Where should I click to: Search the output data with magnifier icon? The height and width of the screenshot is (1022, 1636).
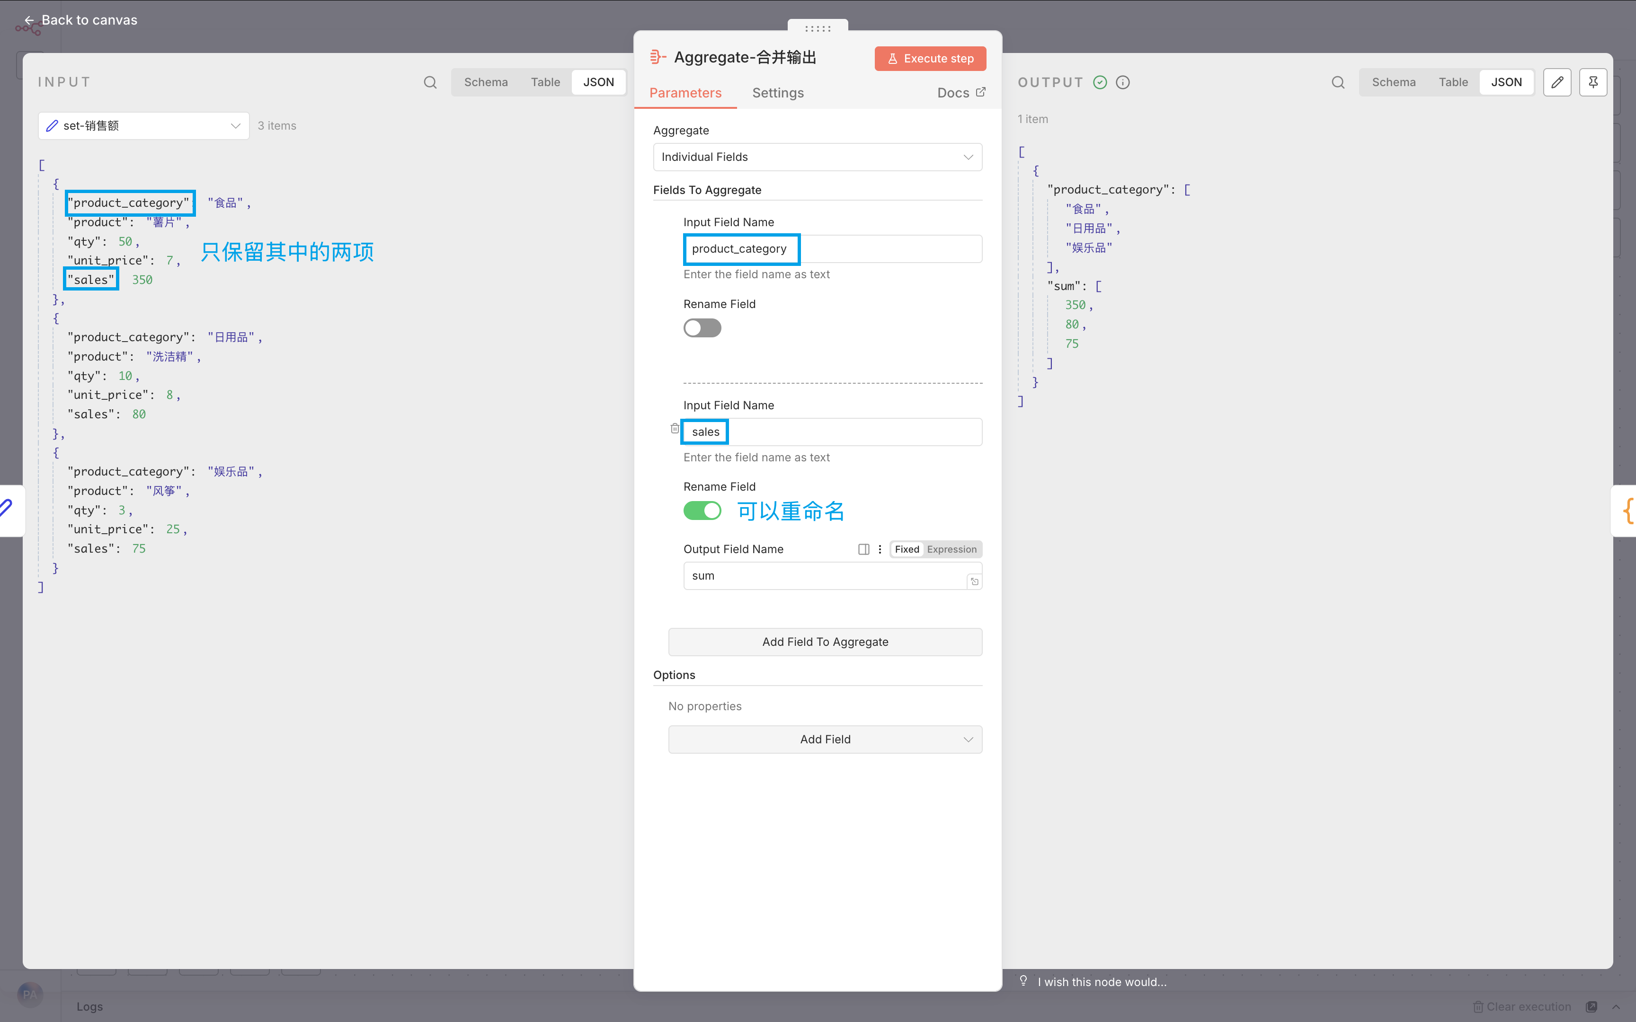[1338, 82]
